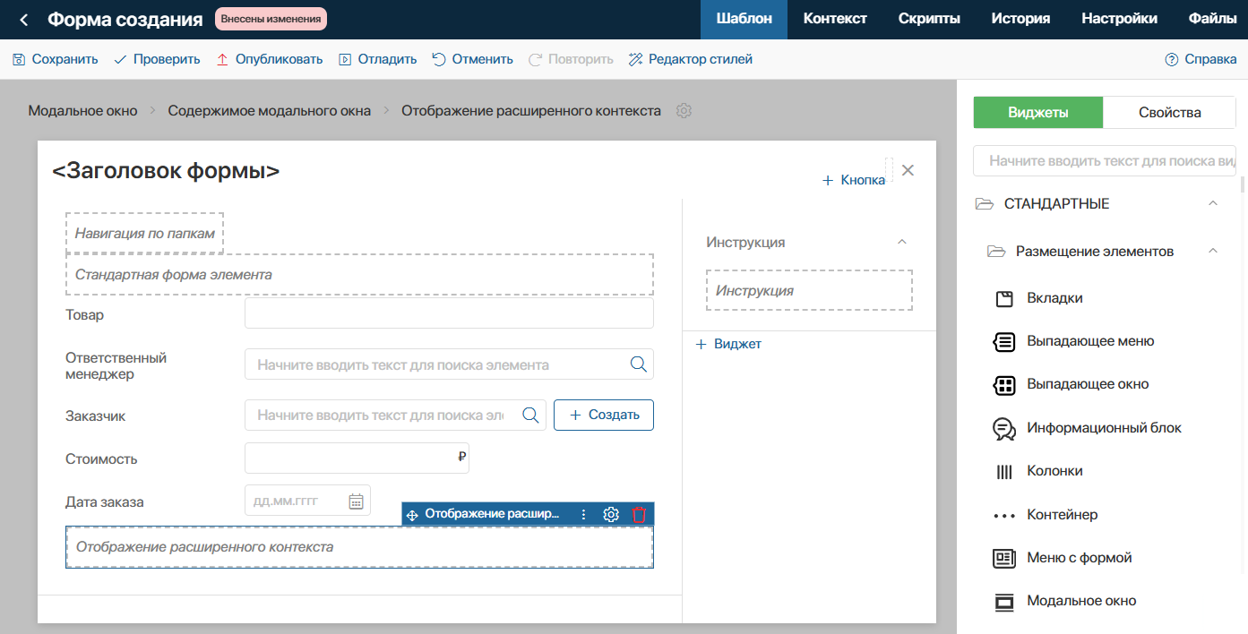Click the Сохранить save icon
Viewport: 1248px width, 634px height.
pos(19,59)
